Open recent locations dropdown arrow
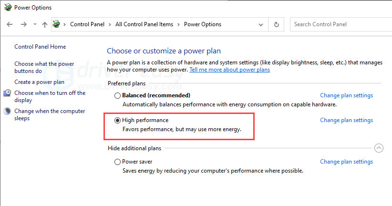Viewport: 392px width, 206px height. click(x=35, y=24)
